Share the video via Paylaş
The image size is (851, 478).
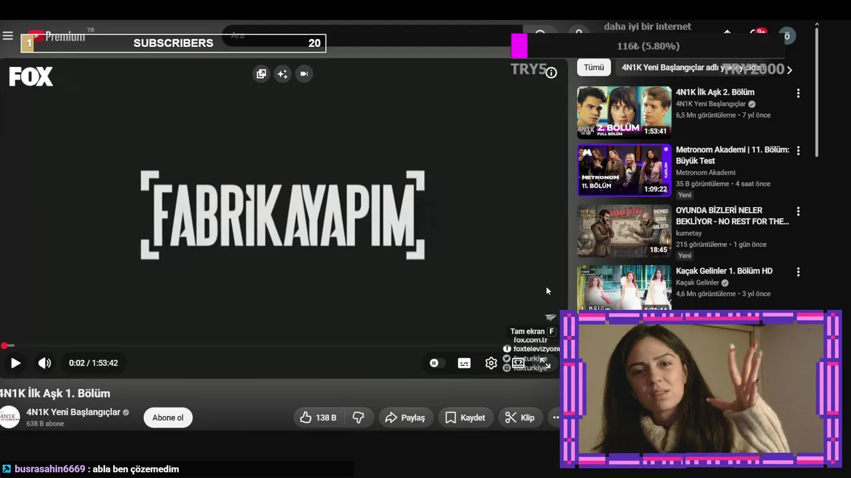405,418
